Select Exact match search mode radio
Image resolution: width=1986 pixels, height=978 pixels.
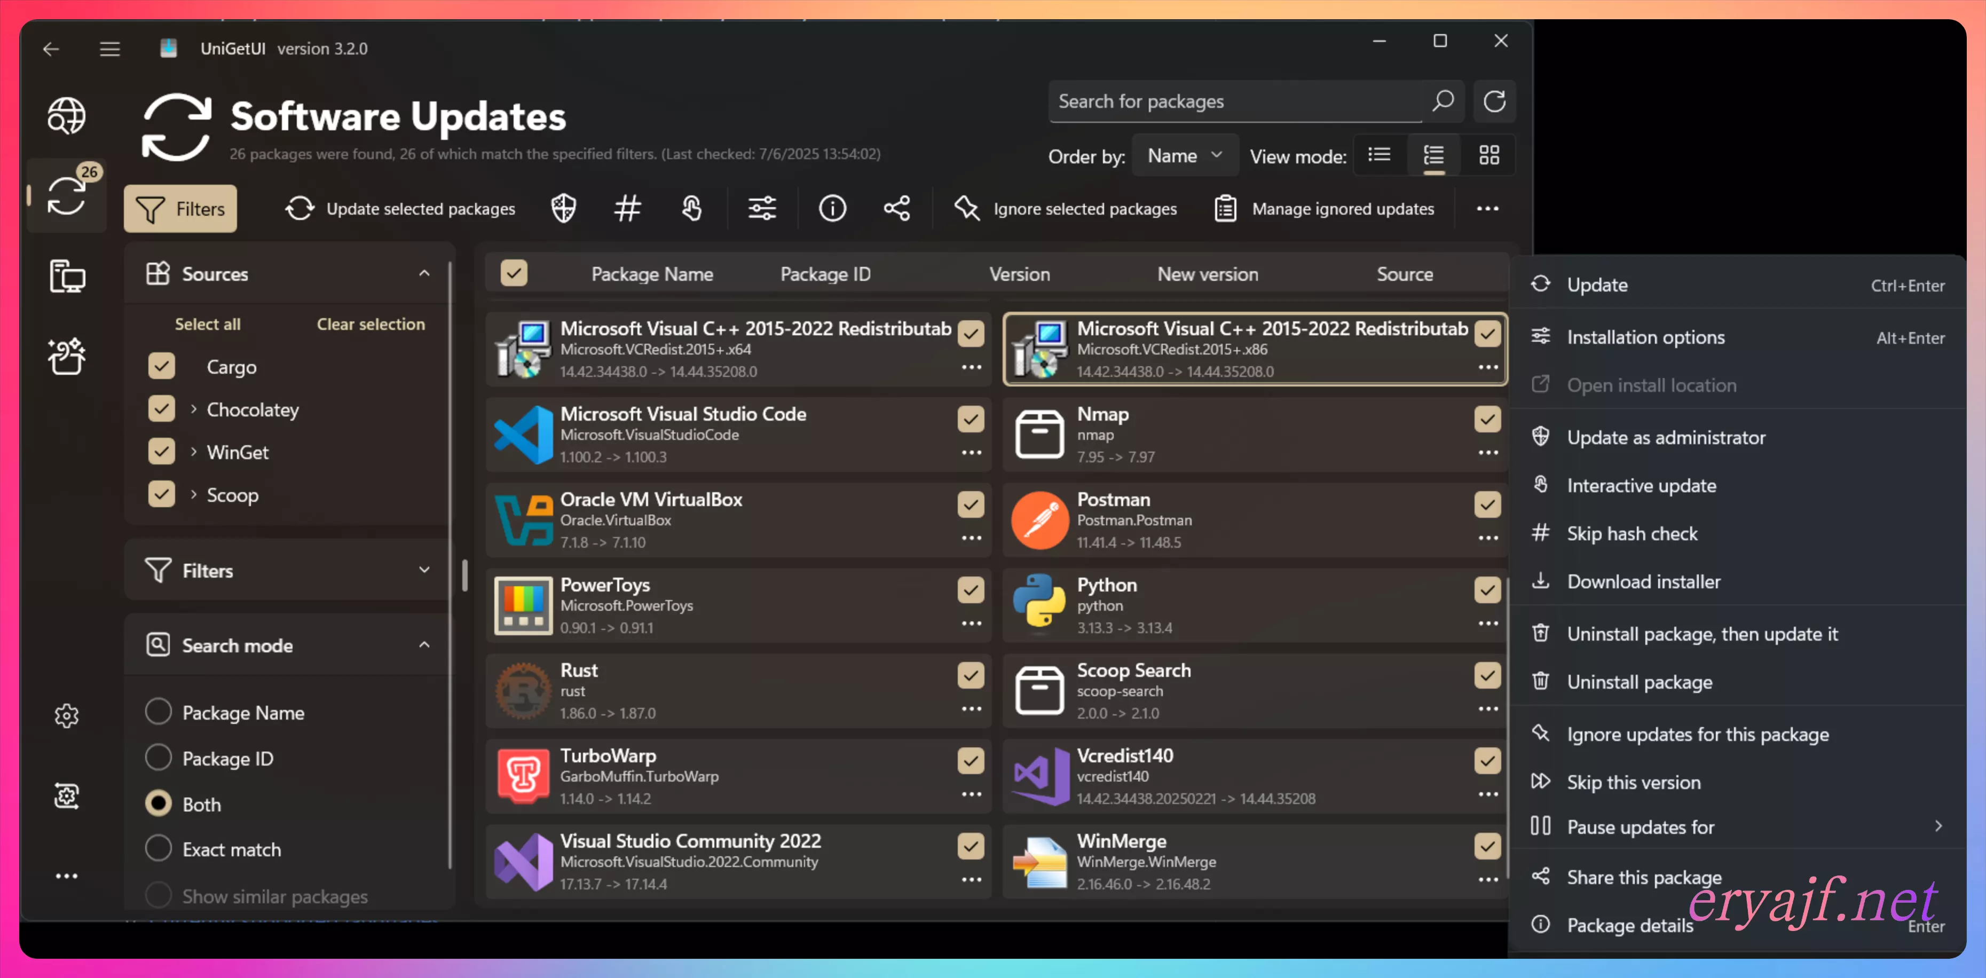coord(158,848)
